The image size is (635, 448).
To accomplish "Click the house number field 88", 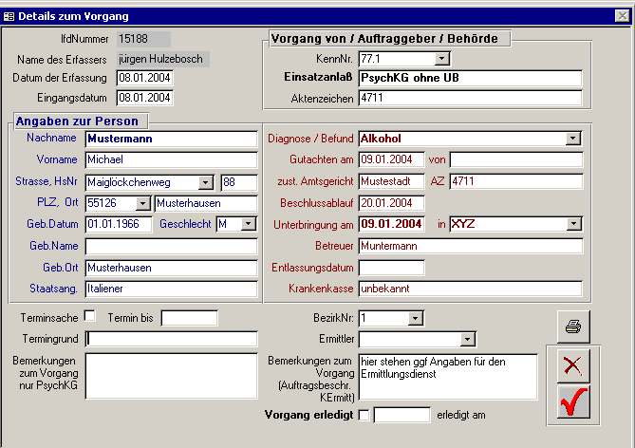I will (239, 182).
